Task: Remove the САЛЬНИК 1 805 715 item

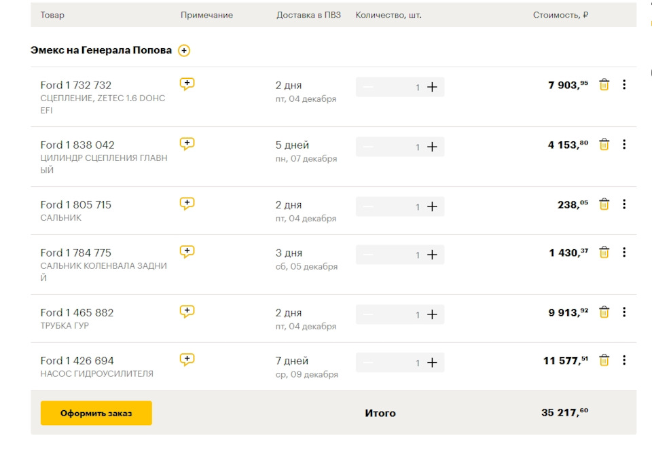Action: point(604,204)
